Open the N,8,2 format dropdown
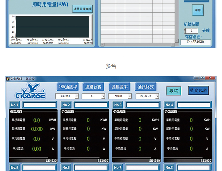Image resolution: width=222 pixels, height=171 pixels. coord(157,96)
